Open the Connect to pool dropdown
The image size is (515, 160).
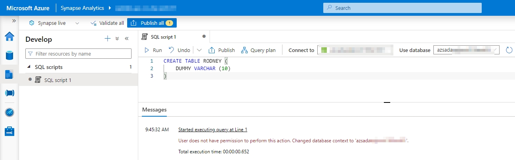(x=355, y=50)
